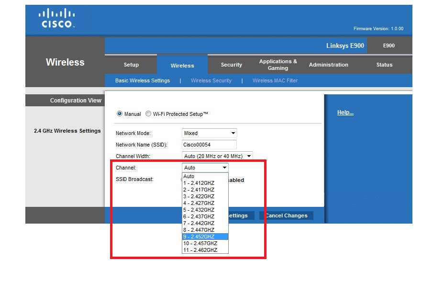Open the Network Mode dropdown
The height and width of the screenshot is (294, 433).
(x=210, y=133)
